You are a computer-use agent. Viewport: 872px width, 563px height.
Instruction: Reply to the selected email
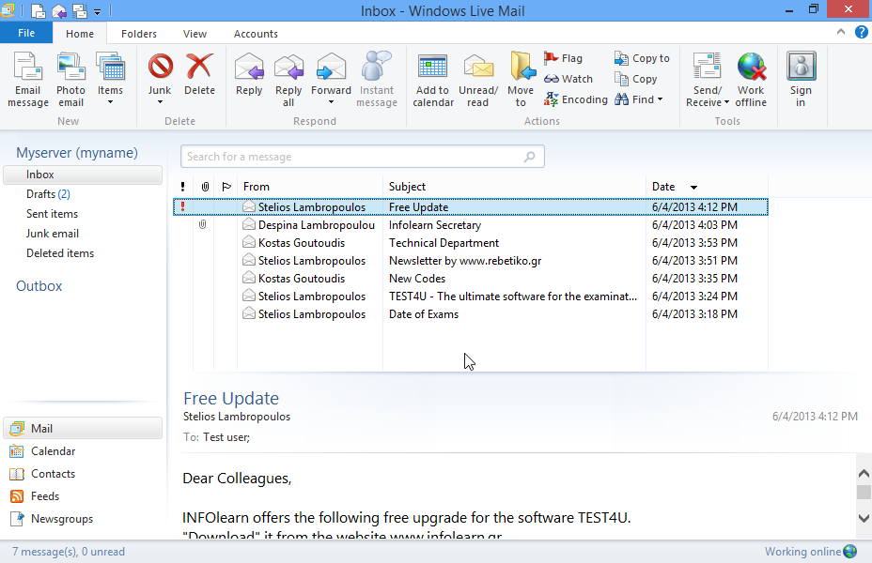point(249,74)
